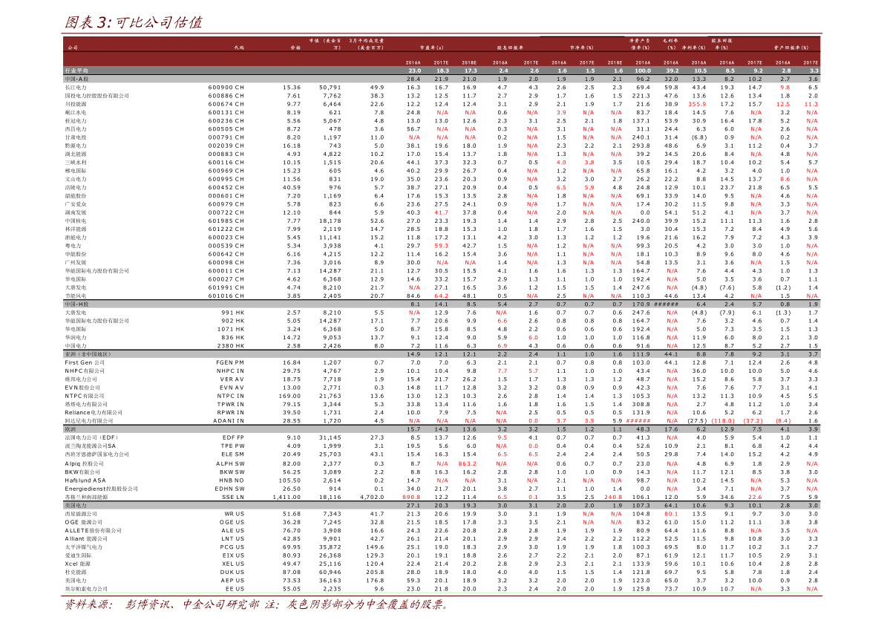
Task: Click ticker code AEP US
Action: point(233,580)
